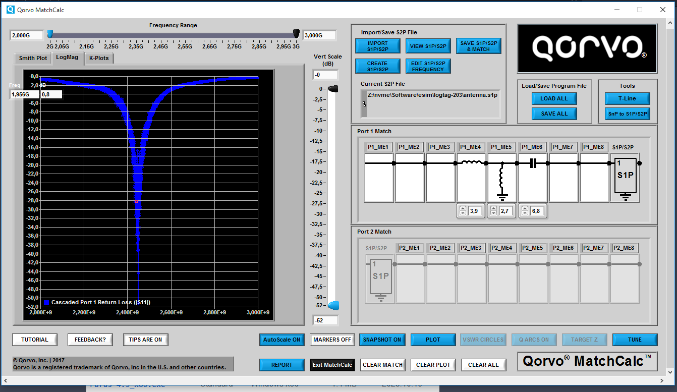Toggle the TIPS ARE ON button
Image resolution: width=677 pixels, height=392 pixels.
pos(145,340)
